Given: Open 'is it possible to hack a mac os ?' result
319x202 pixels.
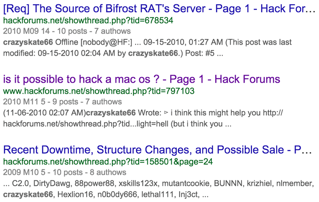Looking at the screenshot, I should (141, 79).
